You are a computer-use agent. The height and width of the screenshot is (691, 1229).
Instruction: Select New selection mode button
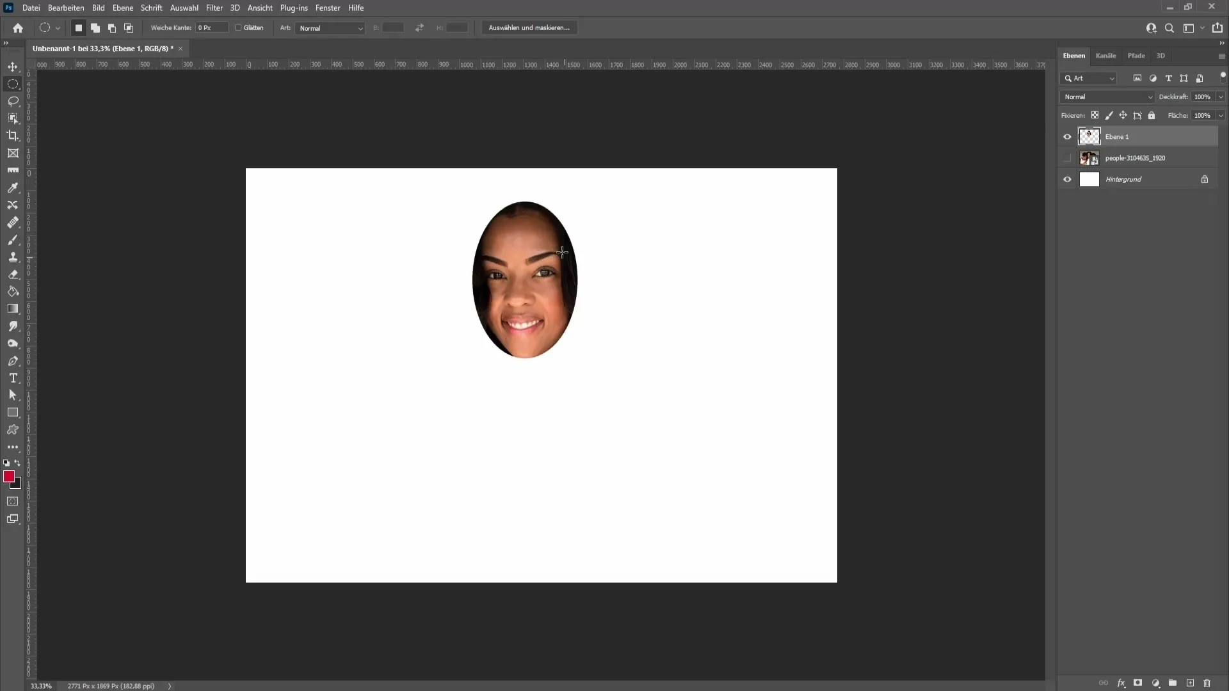[x=79, y=28]
